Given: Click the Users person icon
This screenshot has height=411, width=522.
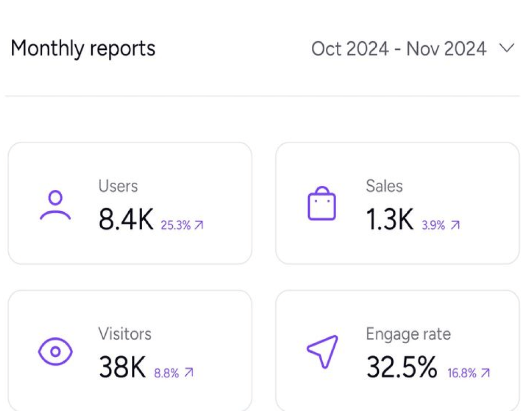Looking at the screenshot, I should 55,205.
